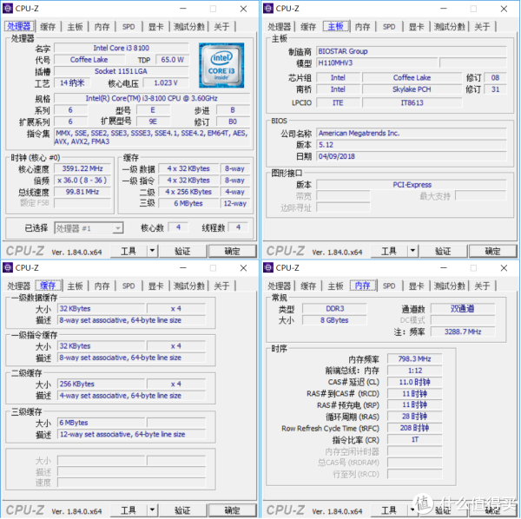Expand the 工具 dropdown arrow in the memory window
Viewport: 521px width, 519px height.
pos(412,509)
